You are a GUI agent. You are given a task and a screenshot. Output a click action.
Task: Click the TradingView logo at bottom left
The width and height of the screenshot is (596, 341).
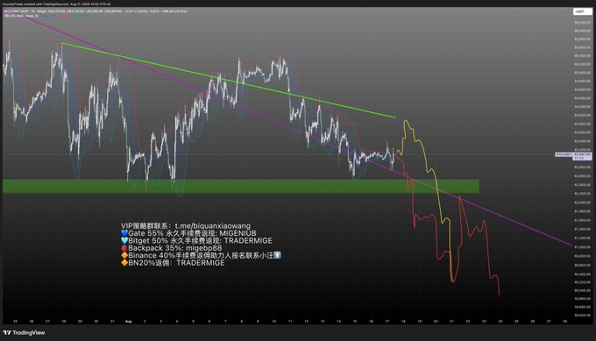25,332
